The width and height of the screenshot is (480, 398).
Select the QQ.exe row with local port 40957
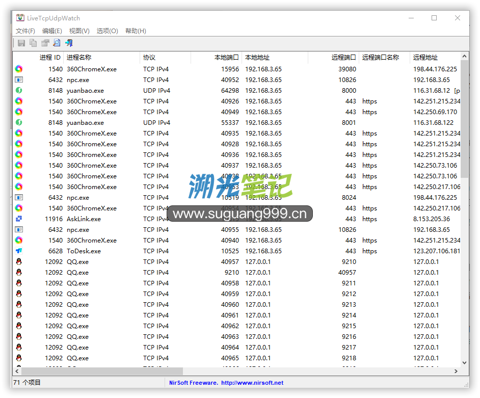click(77, 262)
